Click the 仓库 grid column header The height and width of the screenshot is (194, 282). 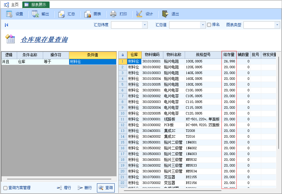(134, 55)
